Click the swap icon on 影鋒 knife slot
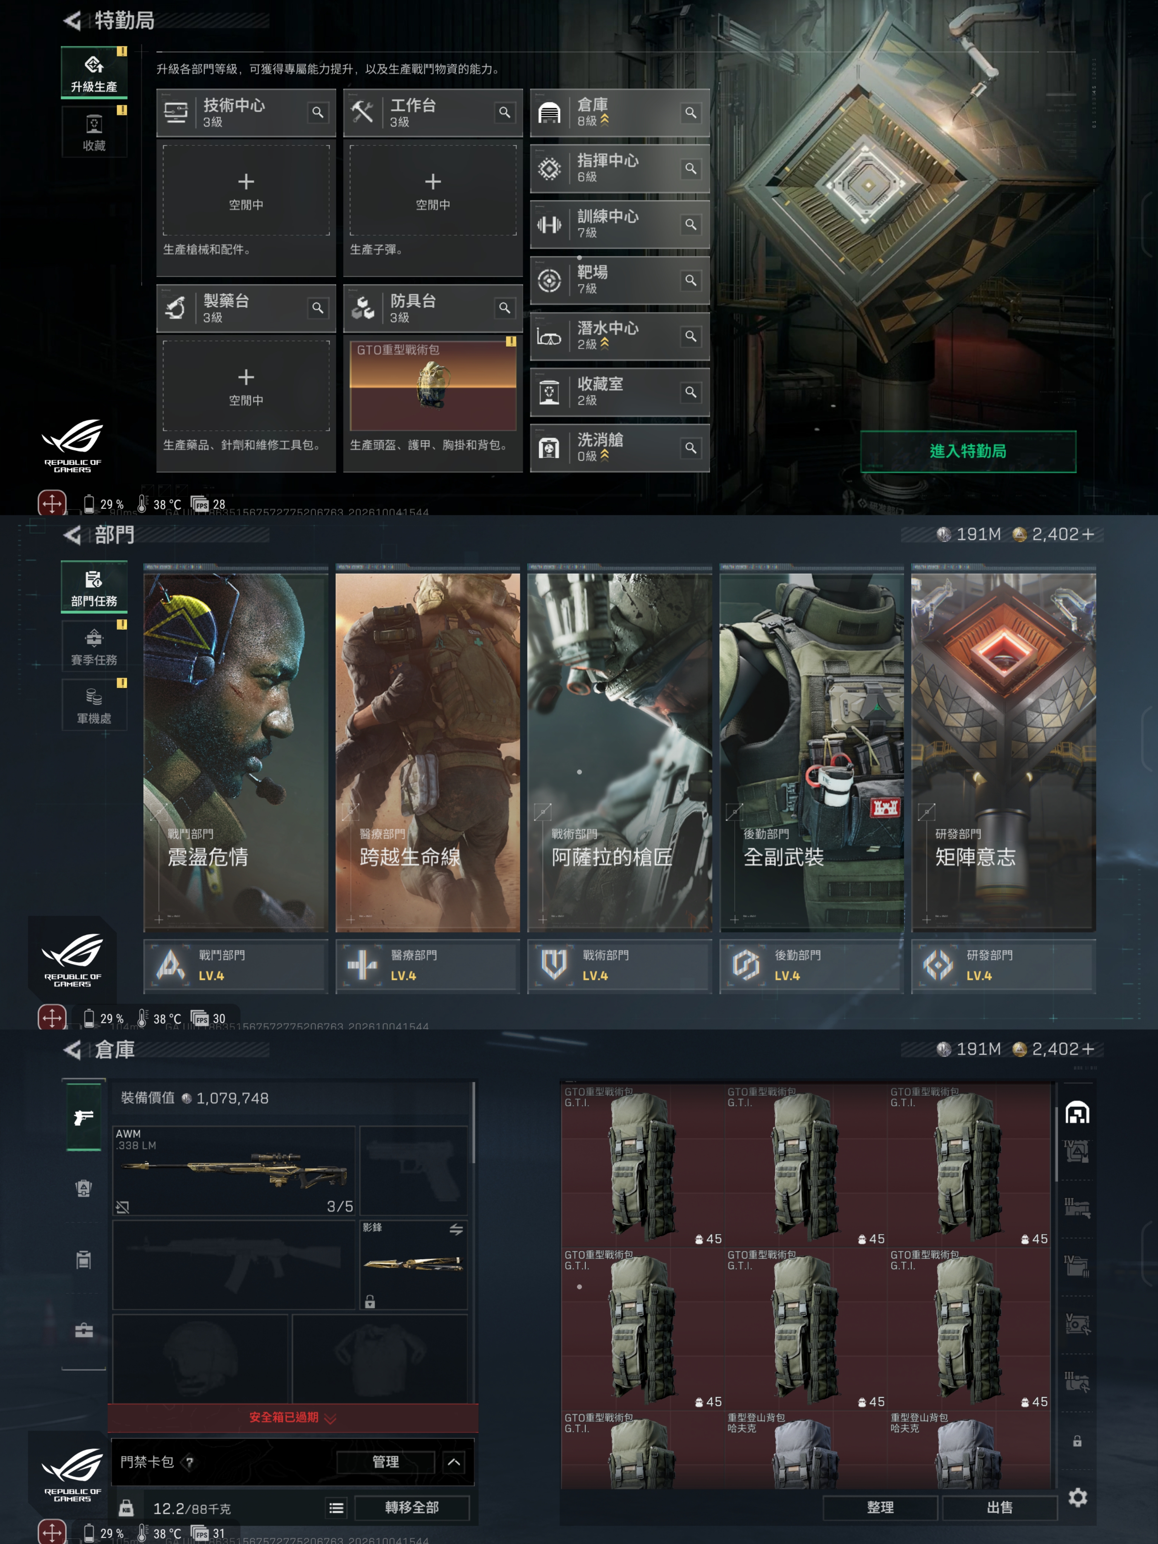Screen dimensions: 1158x1544 (x=456, y=1229)
